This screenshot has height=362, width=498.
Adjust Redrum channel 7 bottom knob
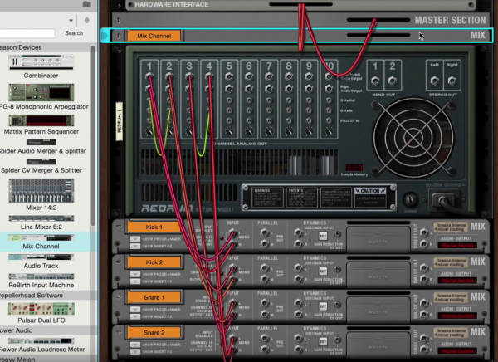[x=270, y=131]
